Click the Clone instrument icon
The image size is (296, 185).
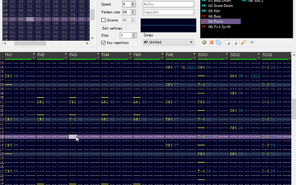218,42
